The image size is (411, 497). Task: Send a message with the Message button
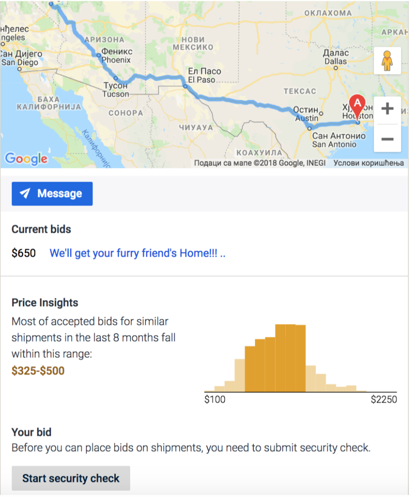53,194
